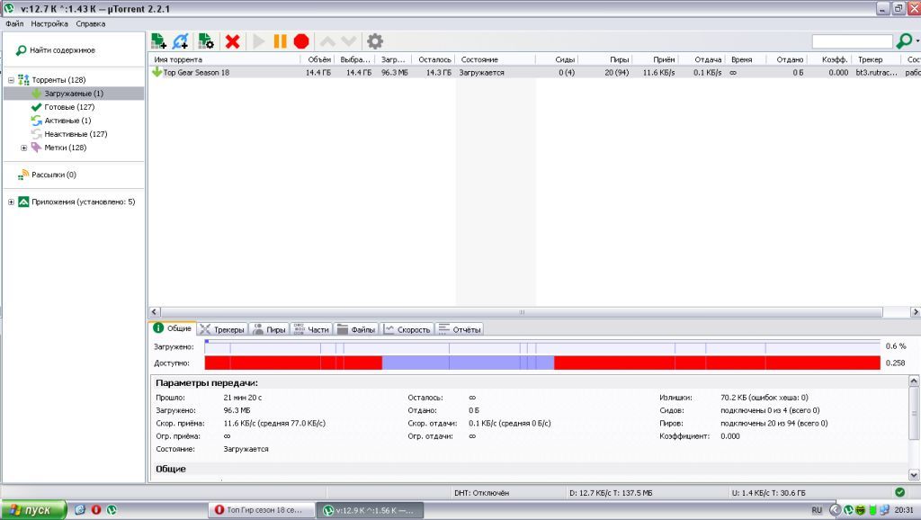Collapse the Торренты (128) tree node
The width and height of the screenshot is (921, 520).
(x=11, y=80)
